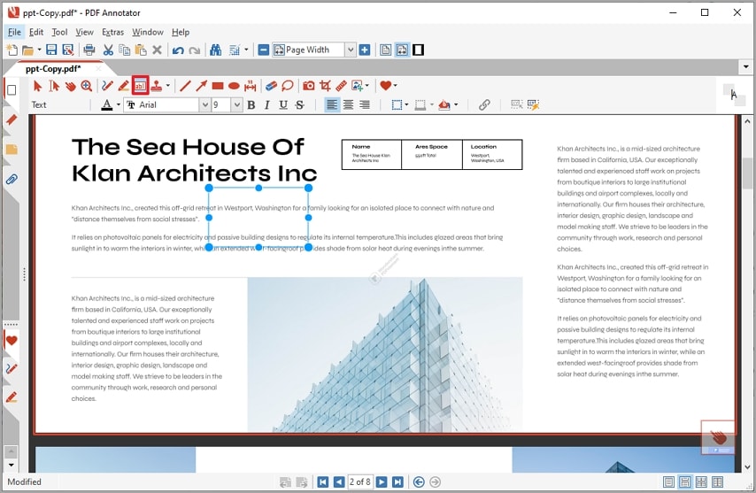756x493 pixels.
Task: Click the Save disk icon
Action: coord(51,50)
